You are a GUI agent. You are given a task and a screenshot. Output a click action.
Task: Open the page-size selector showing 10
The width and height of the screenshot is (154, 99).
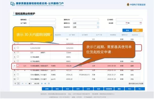click(17, 83)
